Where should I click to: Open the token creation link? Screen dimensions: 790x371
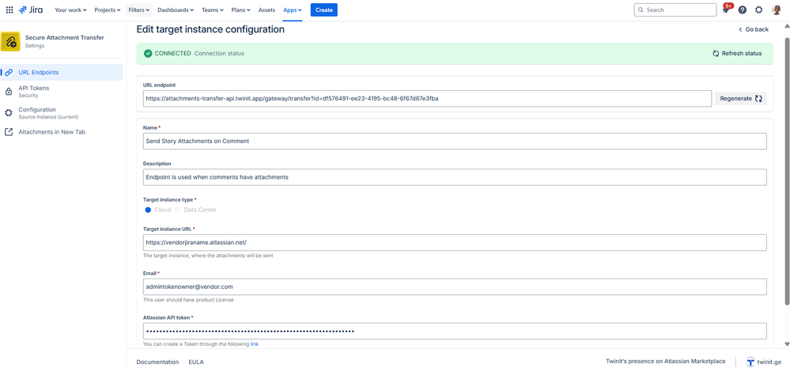coord(255,344)
